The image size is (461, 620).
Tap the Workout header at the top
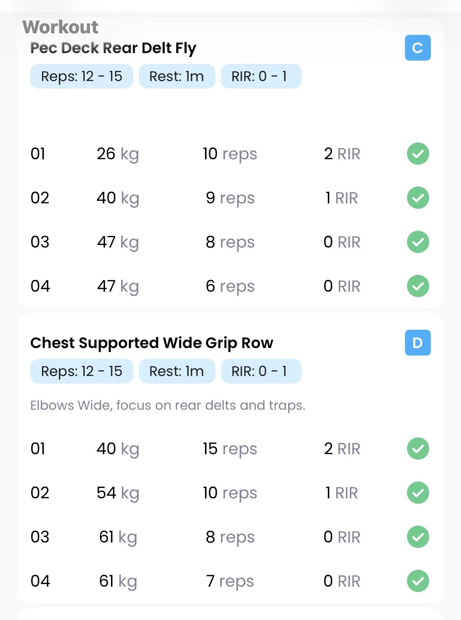tap(60, 27)
